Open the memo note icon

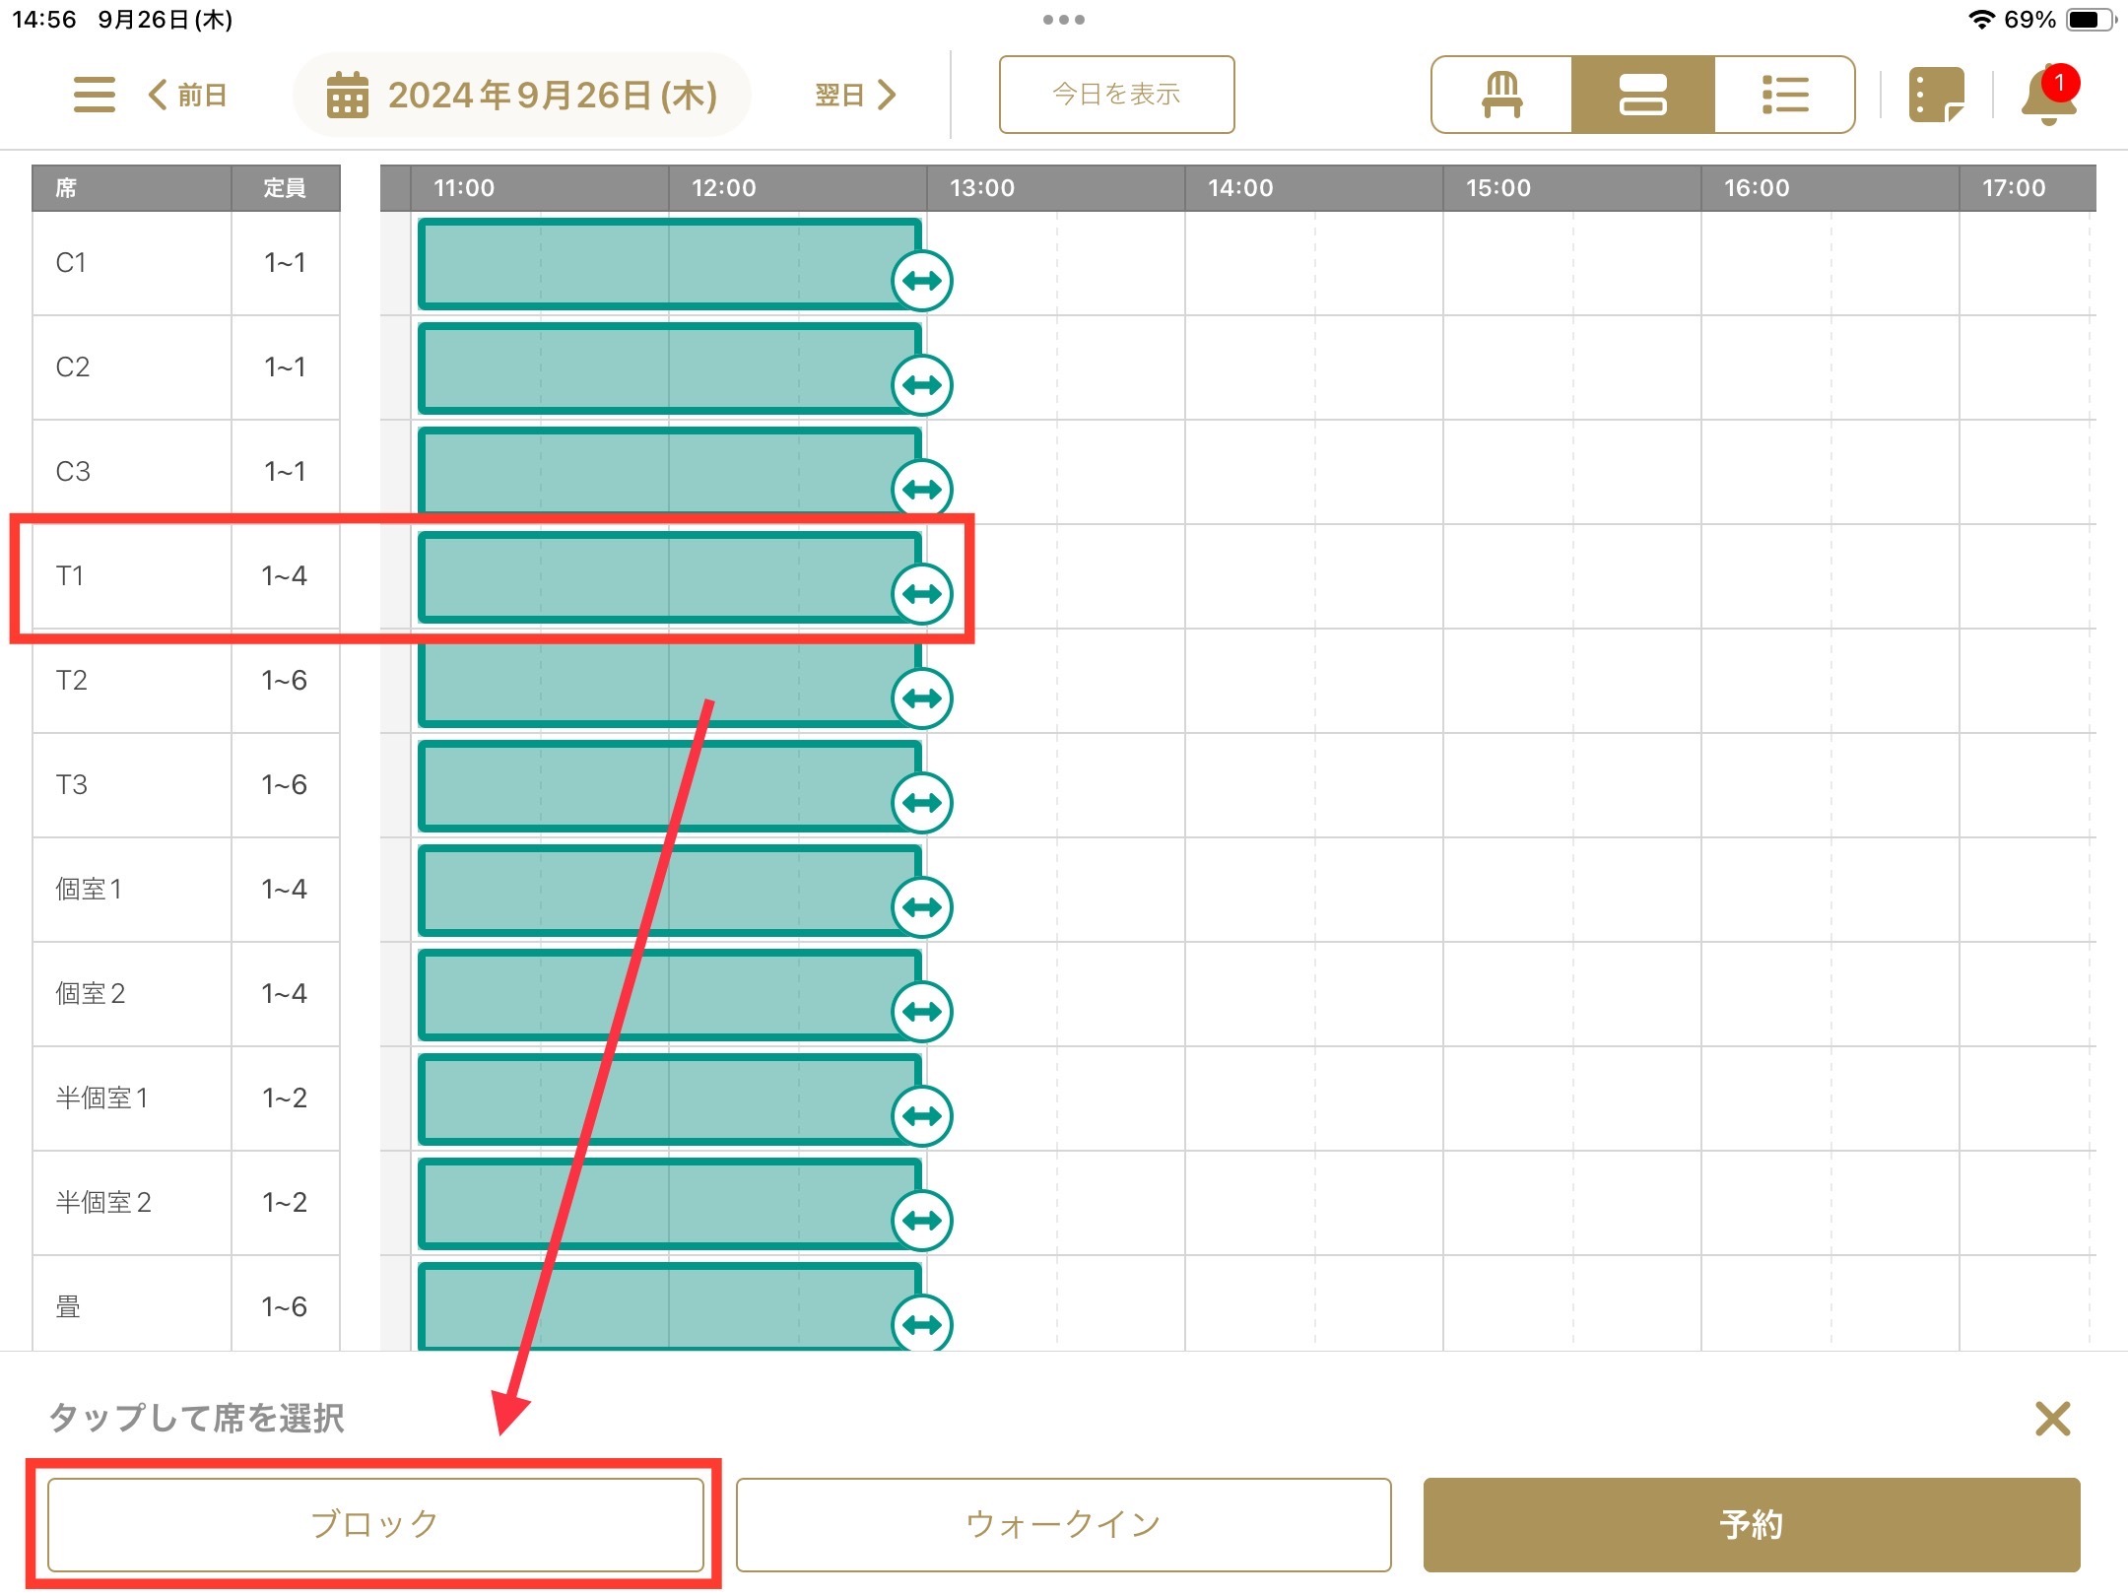pos(1936,95)
